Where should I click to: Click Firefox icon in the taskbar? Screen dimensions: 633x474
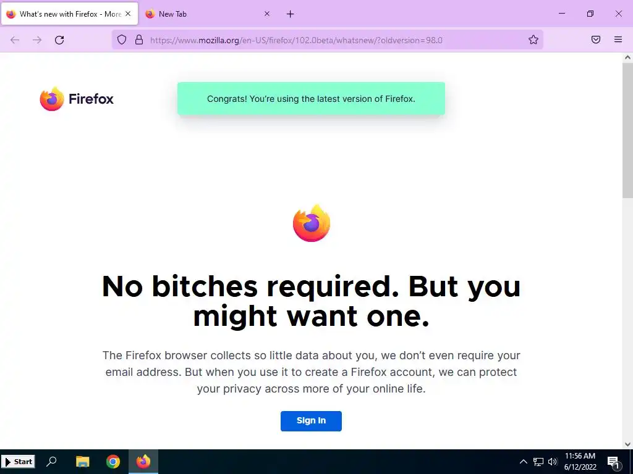pos(143,462)
